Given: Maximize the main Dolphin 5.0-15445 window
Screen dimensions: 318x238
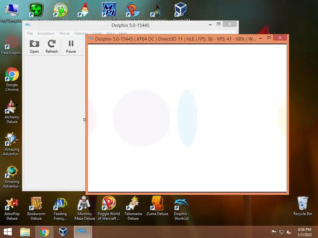Looking at the screenshot, I should 219,24.
